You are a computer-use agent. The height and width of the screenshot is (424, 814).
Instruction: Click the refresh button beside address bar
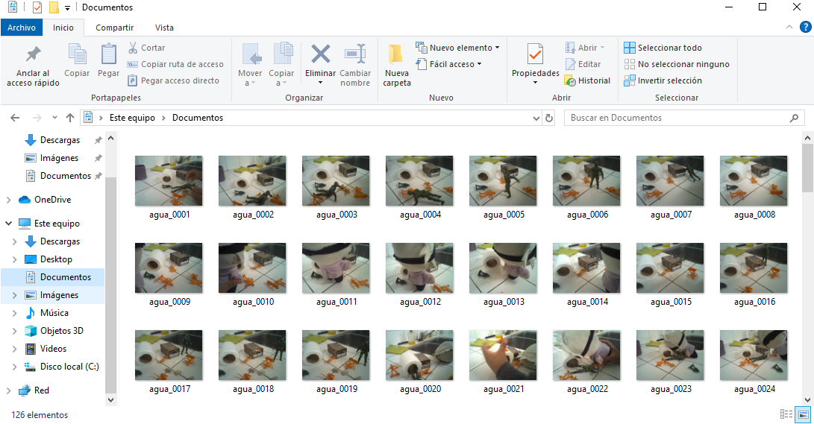point(550,118)
